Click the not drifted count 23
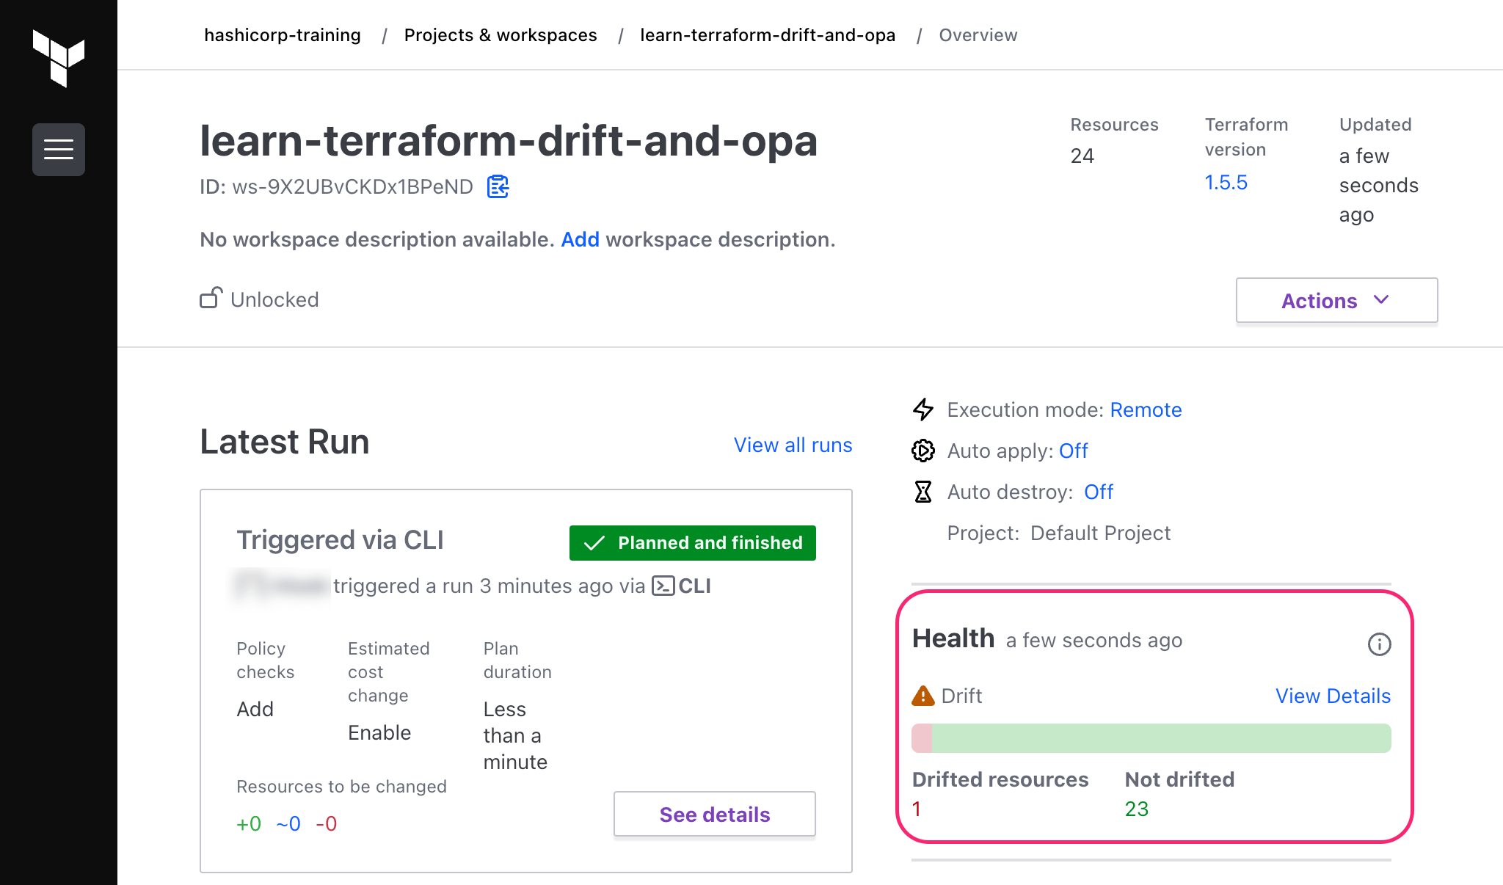The height and width of the screenshot is (885, 1503). pyautogui.click(x=1136, y=809)
